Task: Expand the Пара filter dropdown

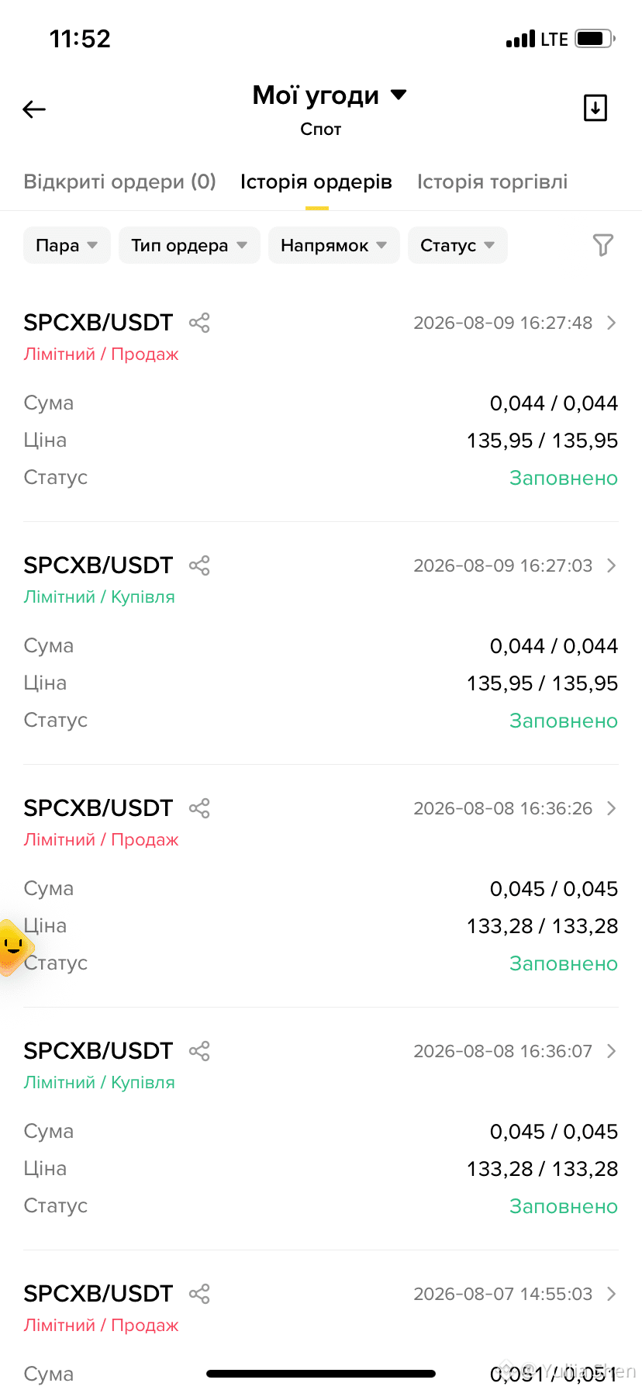Action: click(67, 245)
